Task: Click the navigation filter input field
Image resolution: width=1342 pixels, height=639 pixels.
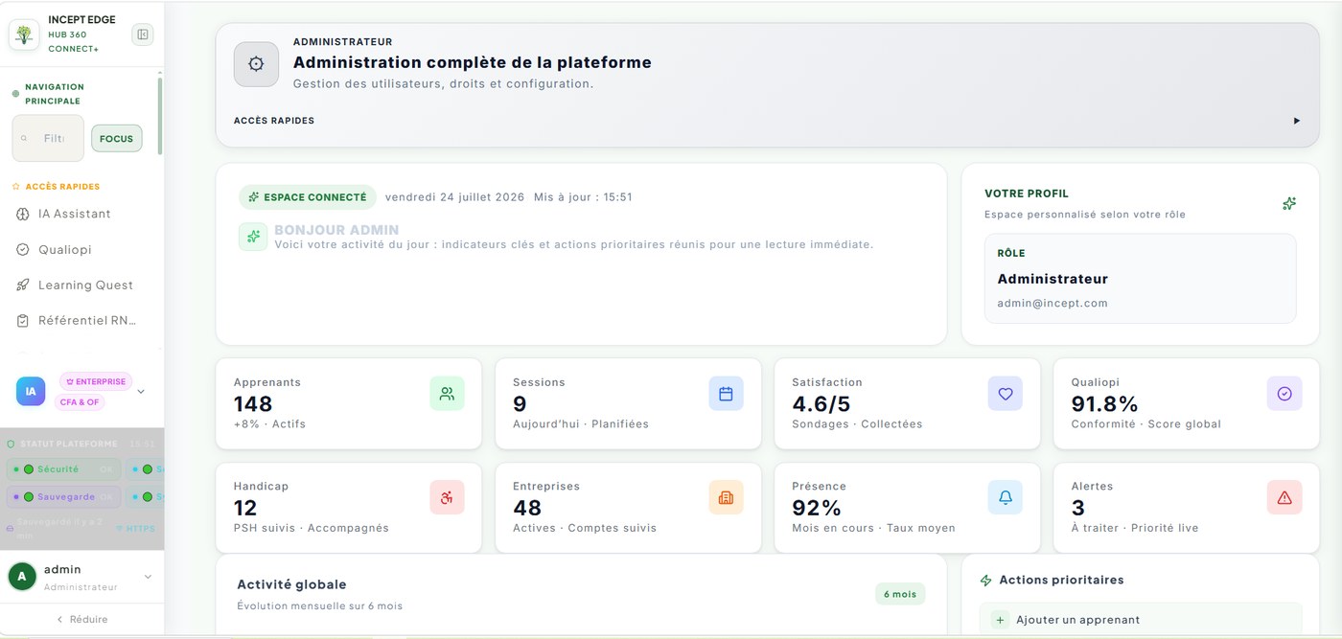Action: pos(48,139)
